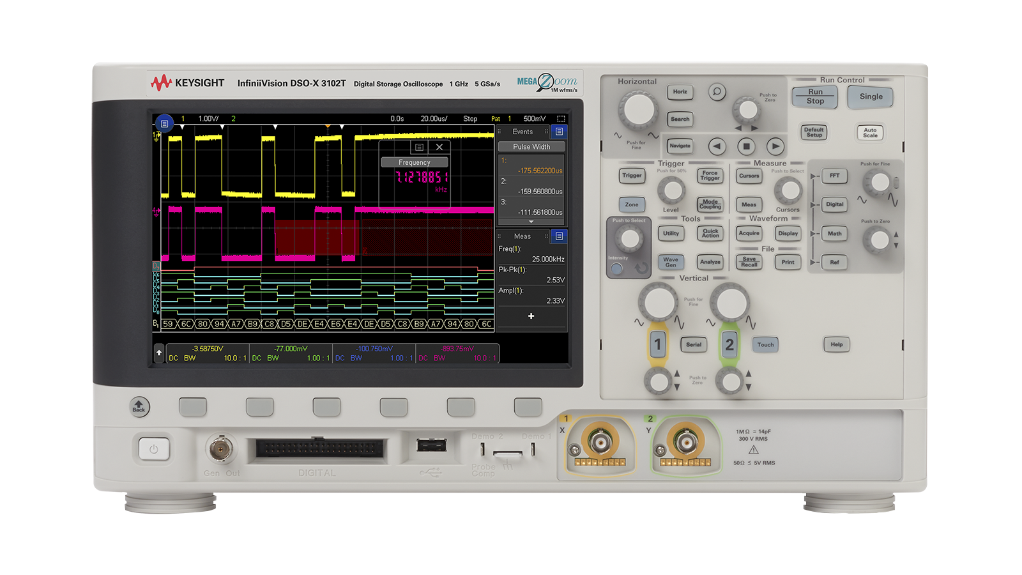
Task: Select the Meas tab
Action: tap(522, 236)
